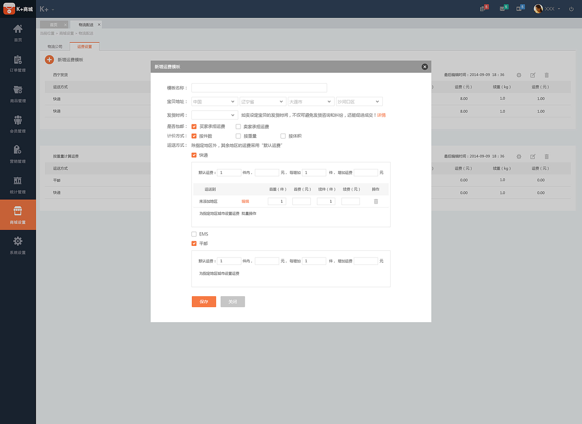
Task: Select the 运费设置 tab
Action: click(x=85, y=46)
